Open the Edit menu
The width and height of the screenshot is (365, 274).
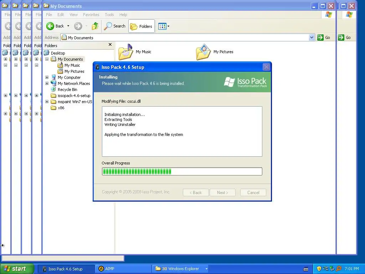pyautogui.click(x=61, y=15)
